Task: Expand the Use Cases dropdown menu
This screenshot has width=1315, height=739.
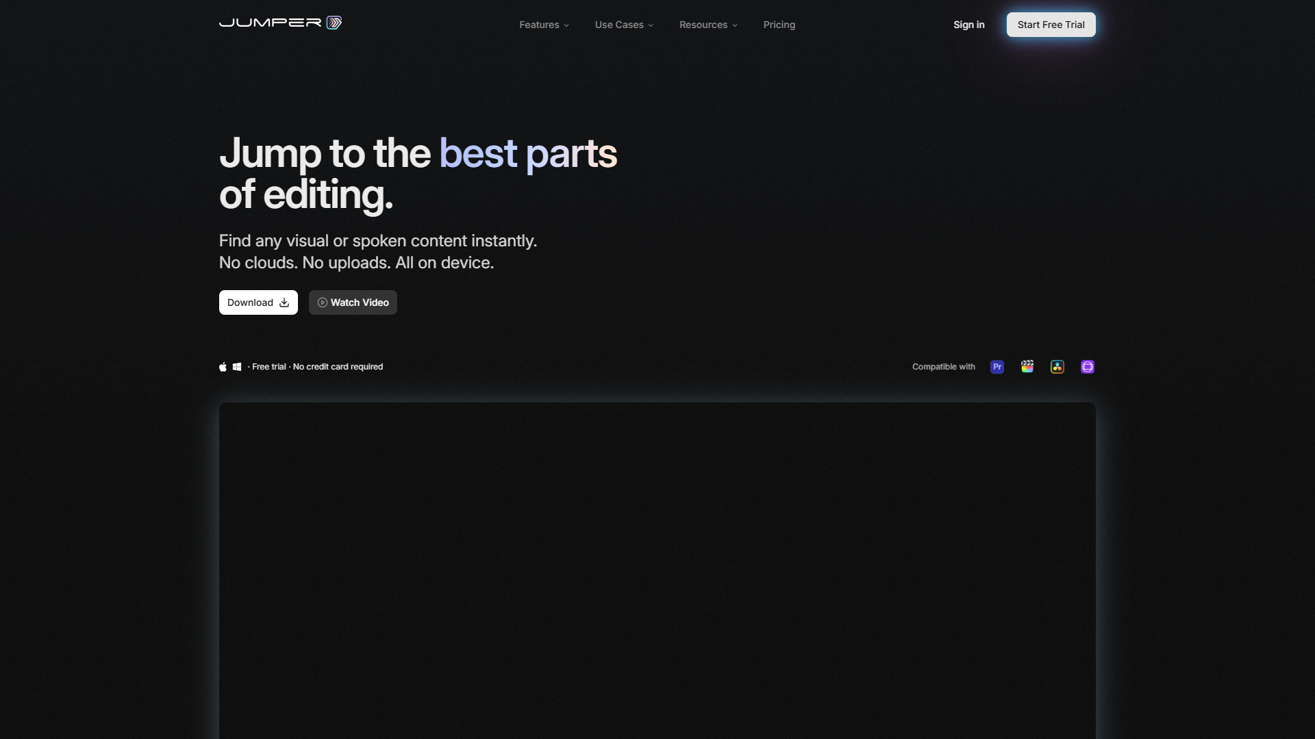Action: click(x=624, y=25)
